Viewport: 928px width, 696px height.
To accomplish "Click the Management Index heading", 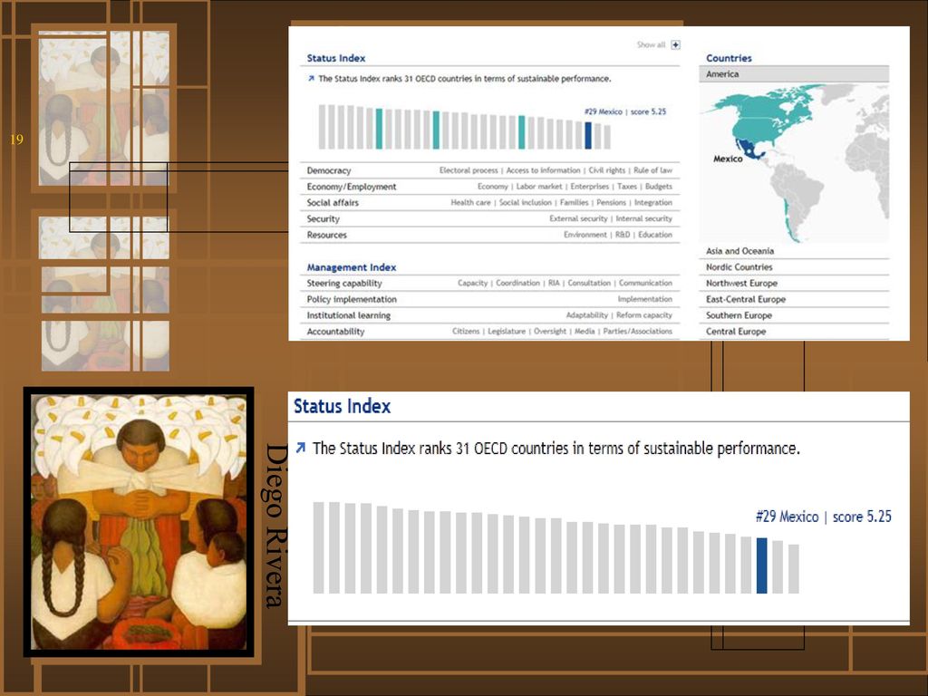I will coord(352,267).
